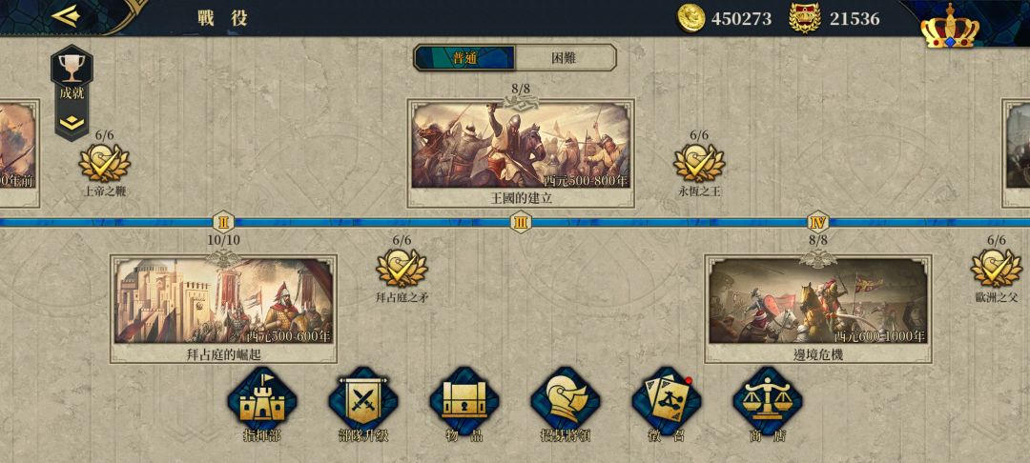The height and width of the screenshot is (463, 1030).
Task: Open the 成就 trophy panel
Action: tap(72, 77)
